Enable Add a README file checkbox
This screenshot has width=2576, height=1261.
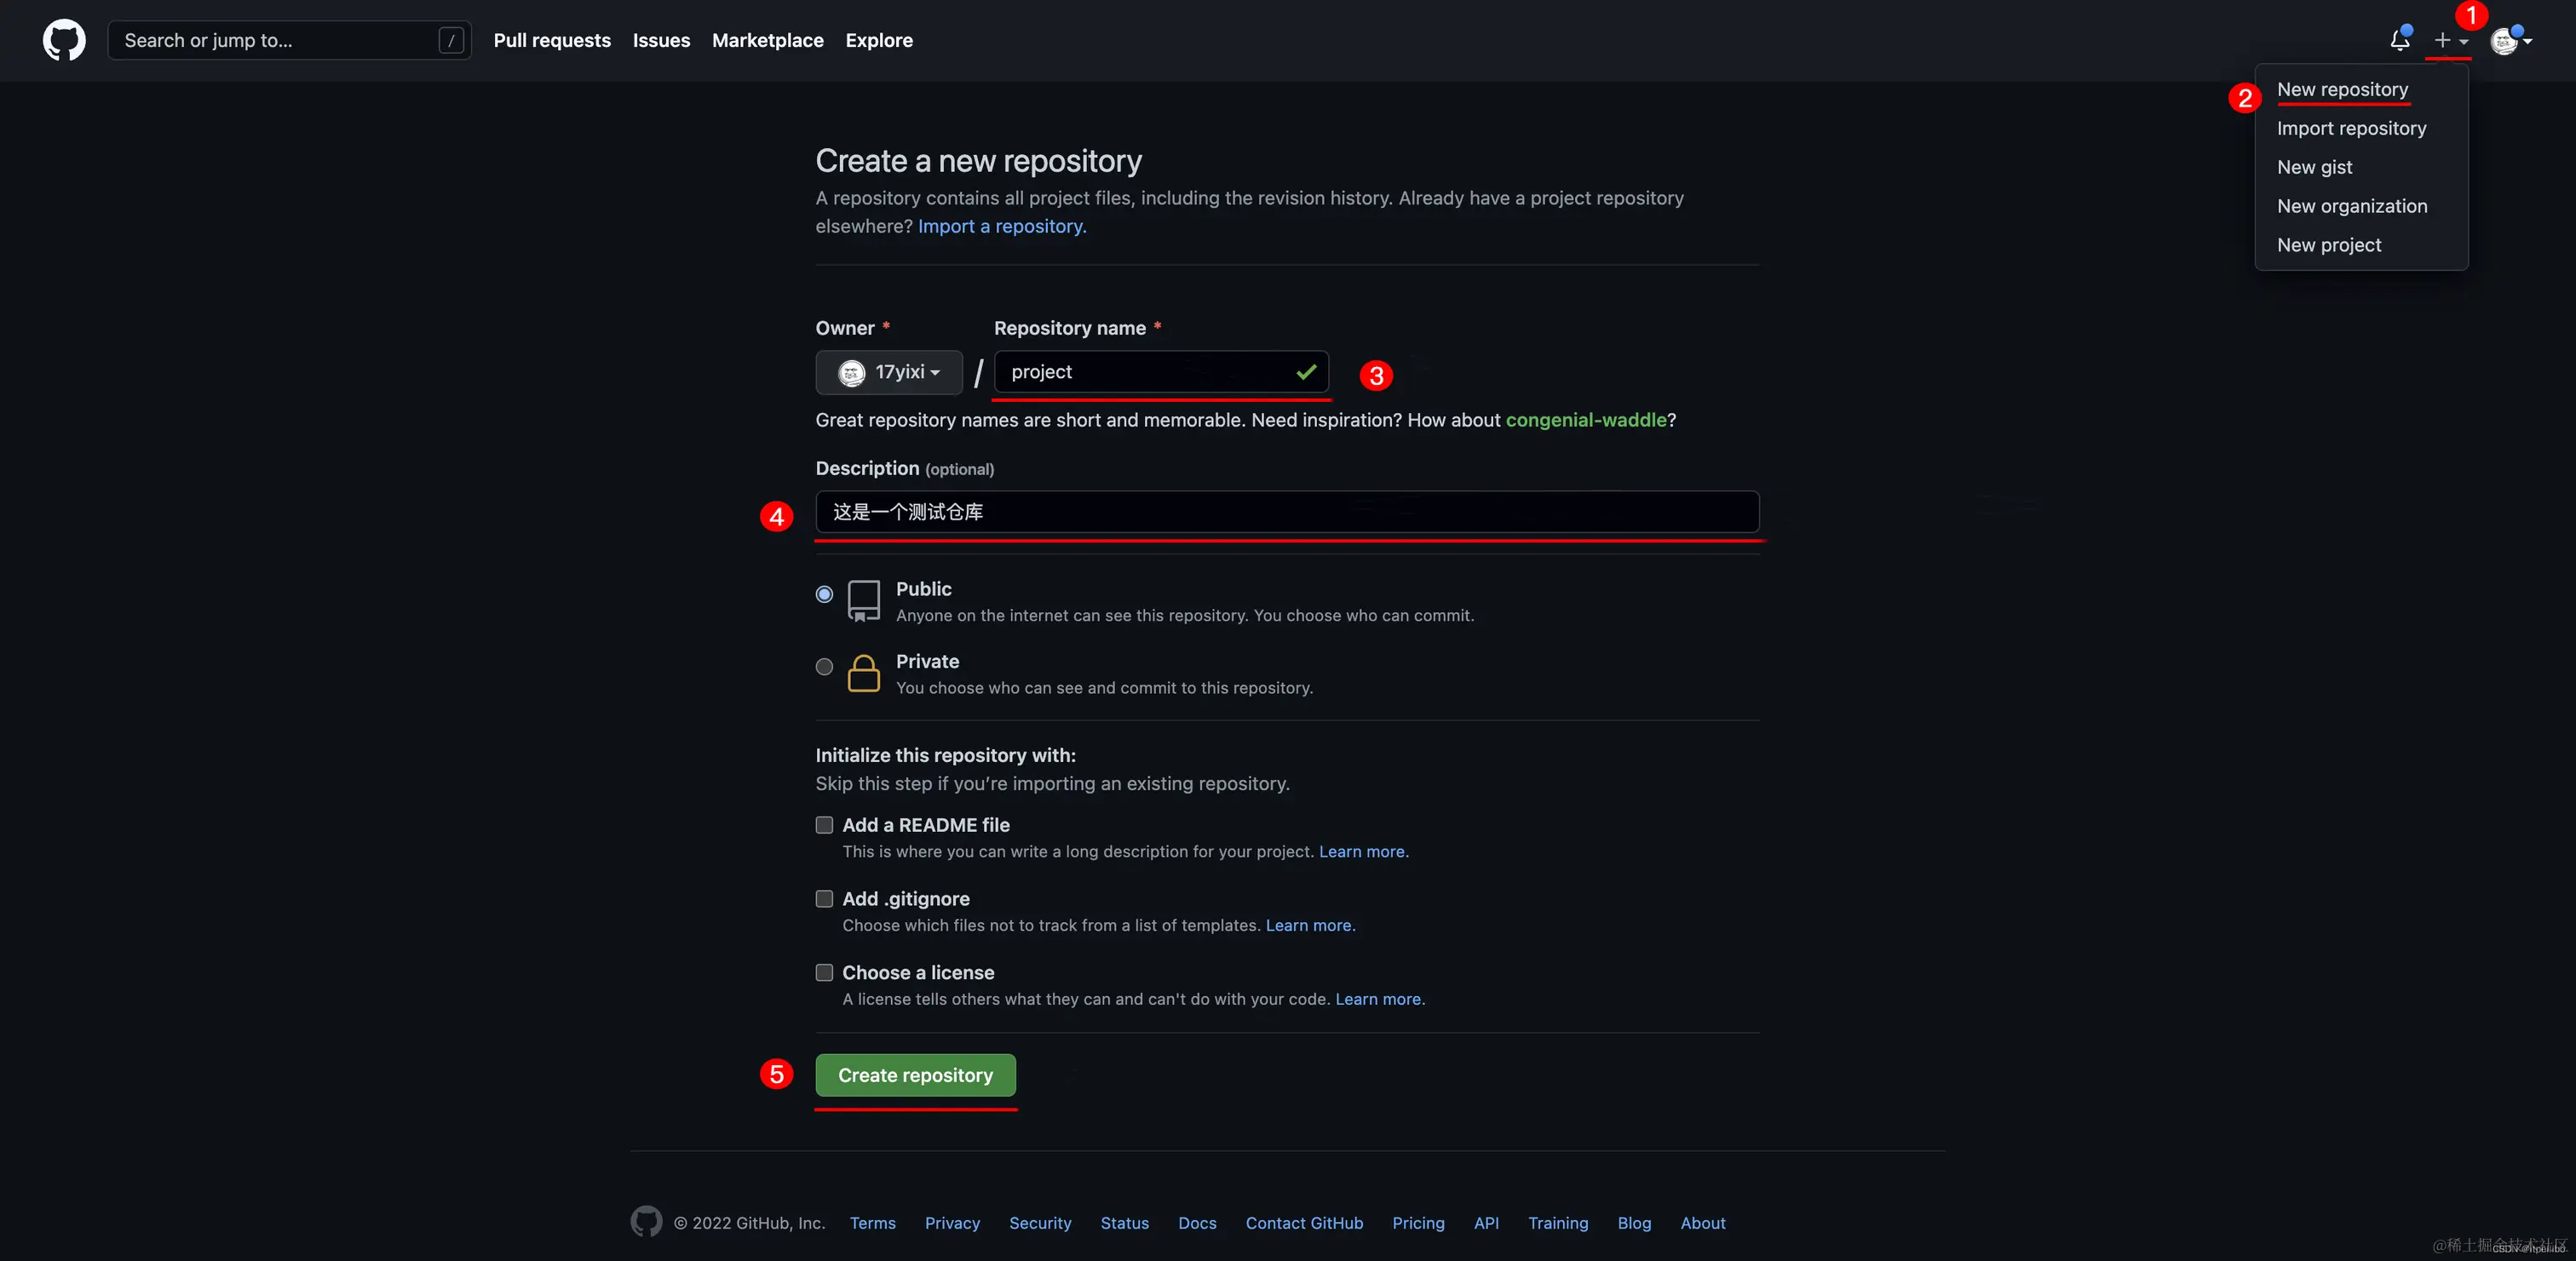(x=824, y=825)
